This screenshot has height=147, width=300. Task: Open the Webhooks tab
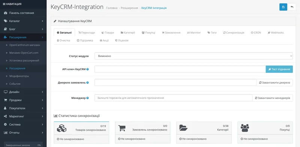(x=276, y=33)
